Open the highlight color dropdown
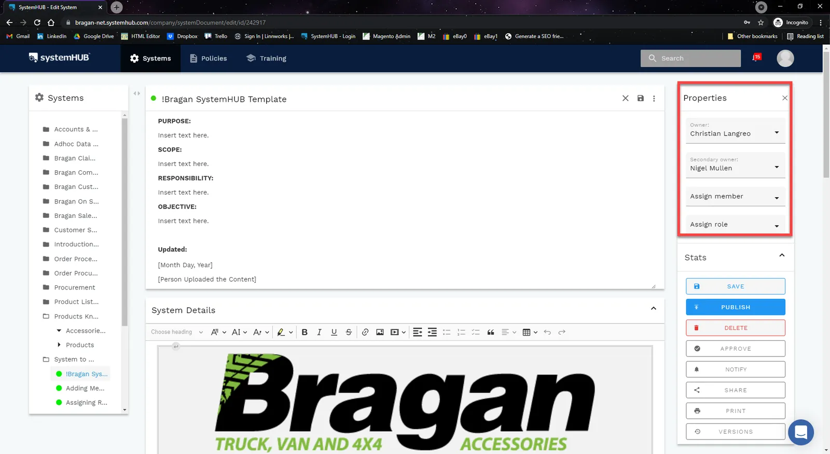The height and width of the screenshot is (454, 830). 285,332
